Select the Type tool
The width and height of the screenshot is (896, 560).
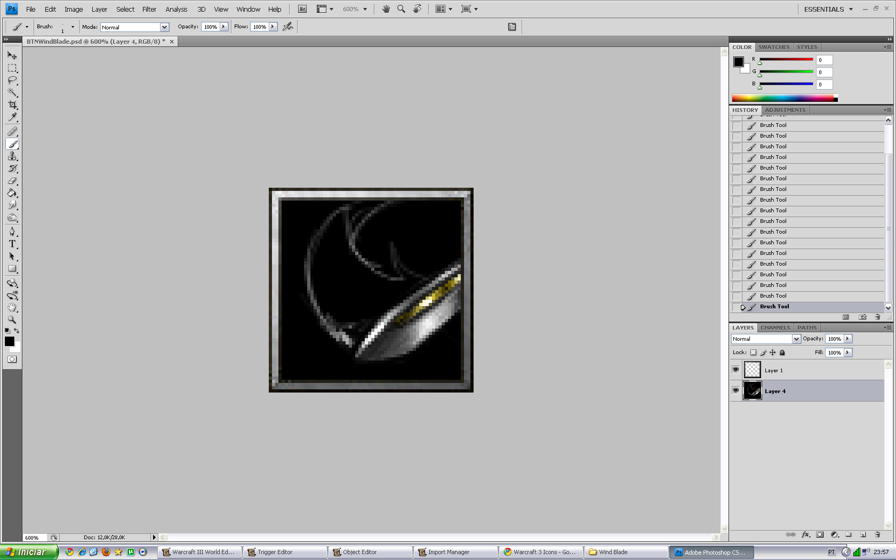12,244
